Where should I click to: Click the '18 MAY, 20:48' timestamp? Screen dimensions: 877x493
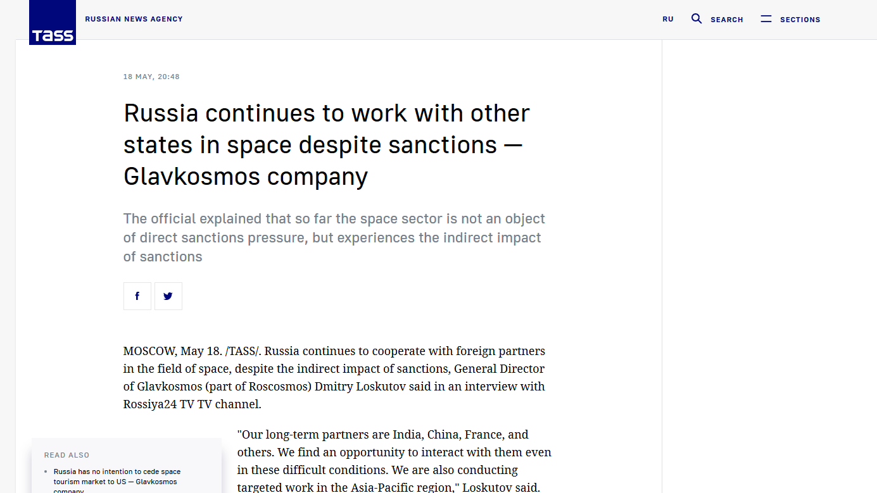point(151,77)
